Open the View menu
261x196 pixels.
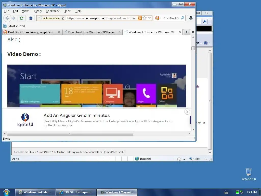click(x=25, y=11)
